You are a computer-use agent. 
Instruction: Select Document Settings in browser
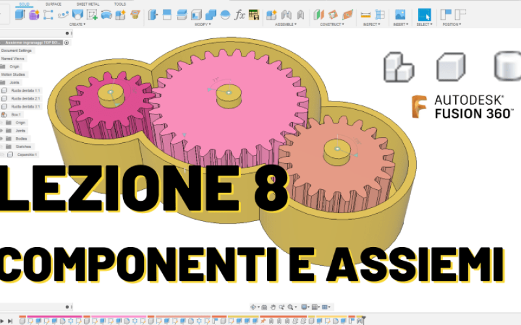click(16, 51)
